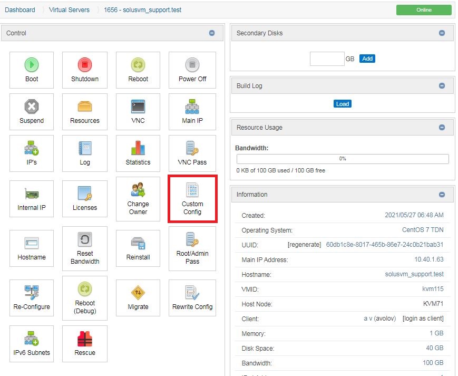Collapse the Secondary Disks panel
Screen dimensions: 458x376
442,33
